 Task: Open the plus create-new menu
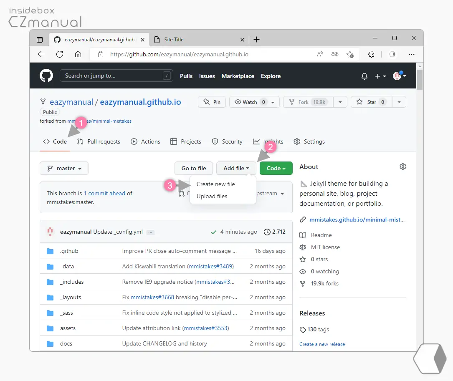click(380, 76)
